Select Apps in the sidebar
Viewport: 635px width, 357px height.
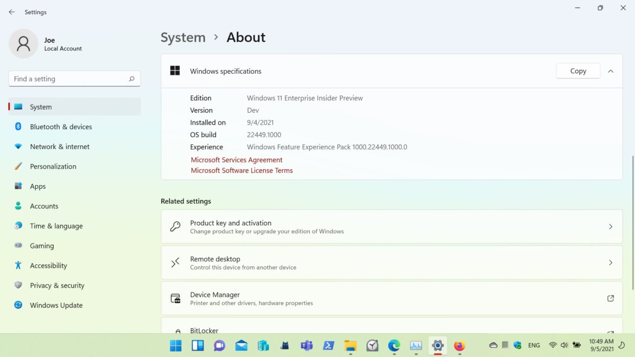point(37,187)
